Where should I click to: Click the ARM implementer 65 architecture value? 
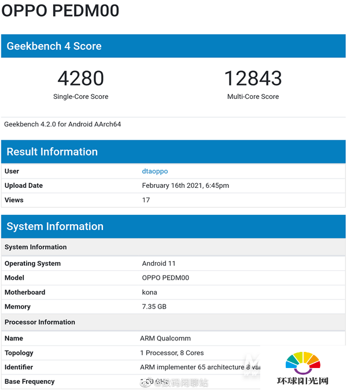tap(200, 367)
